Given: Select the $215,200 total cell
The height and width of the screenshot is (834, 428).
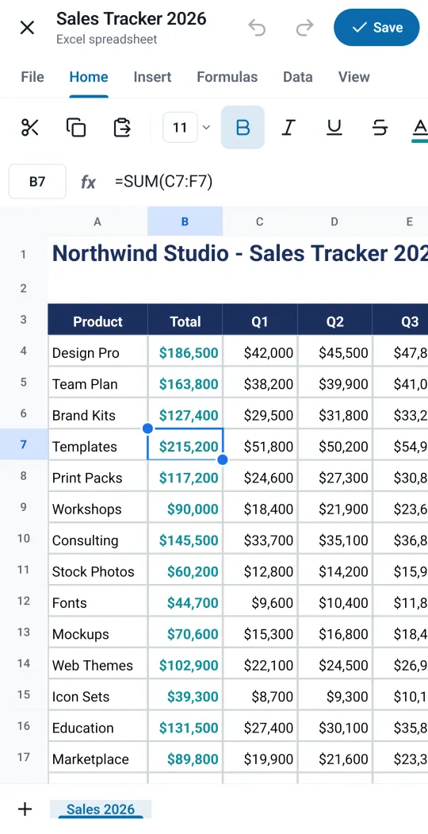Looking at the screenshot, I should [x=185, y=446].
